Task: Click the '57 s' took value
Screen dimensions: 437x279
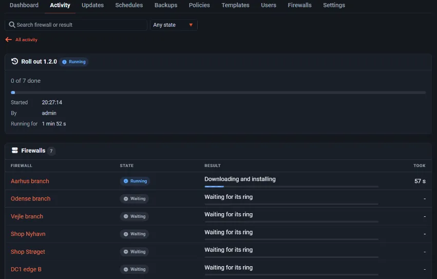Action: (x=420, y=181)
